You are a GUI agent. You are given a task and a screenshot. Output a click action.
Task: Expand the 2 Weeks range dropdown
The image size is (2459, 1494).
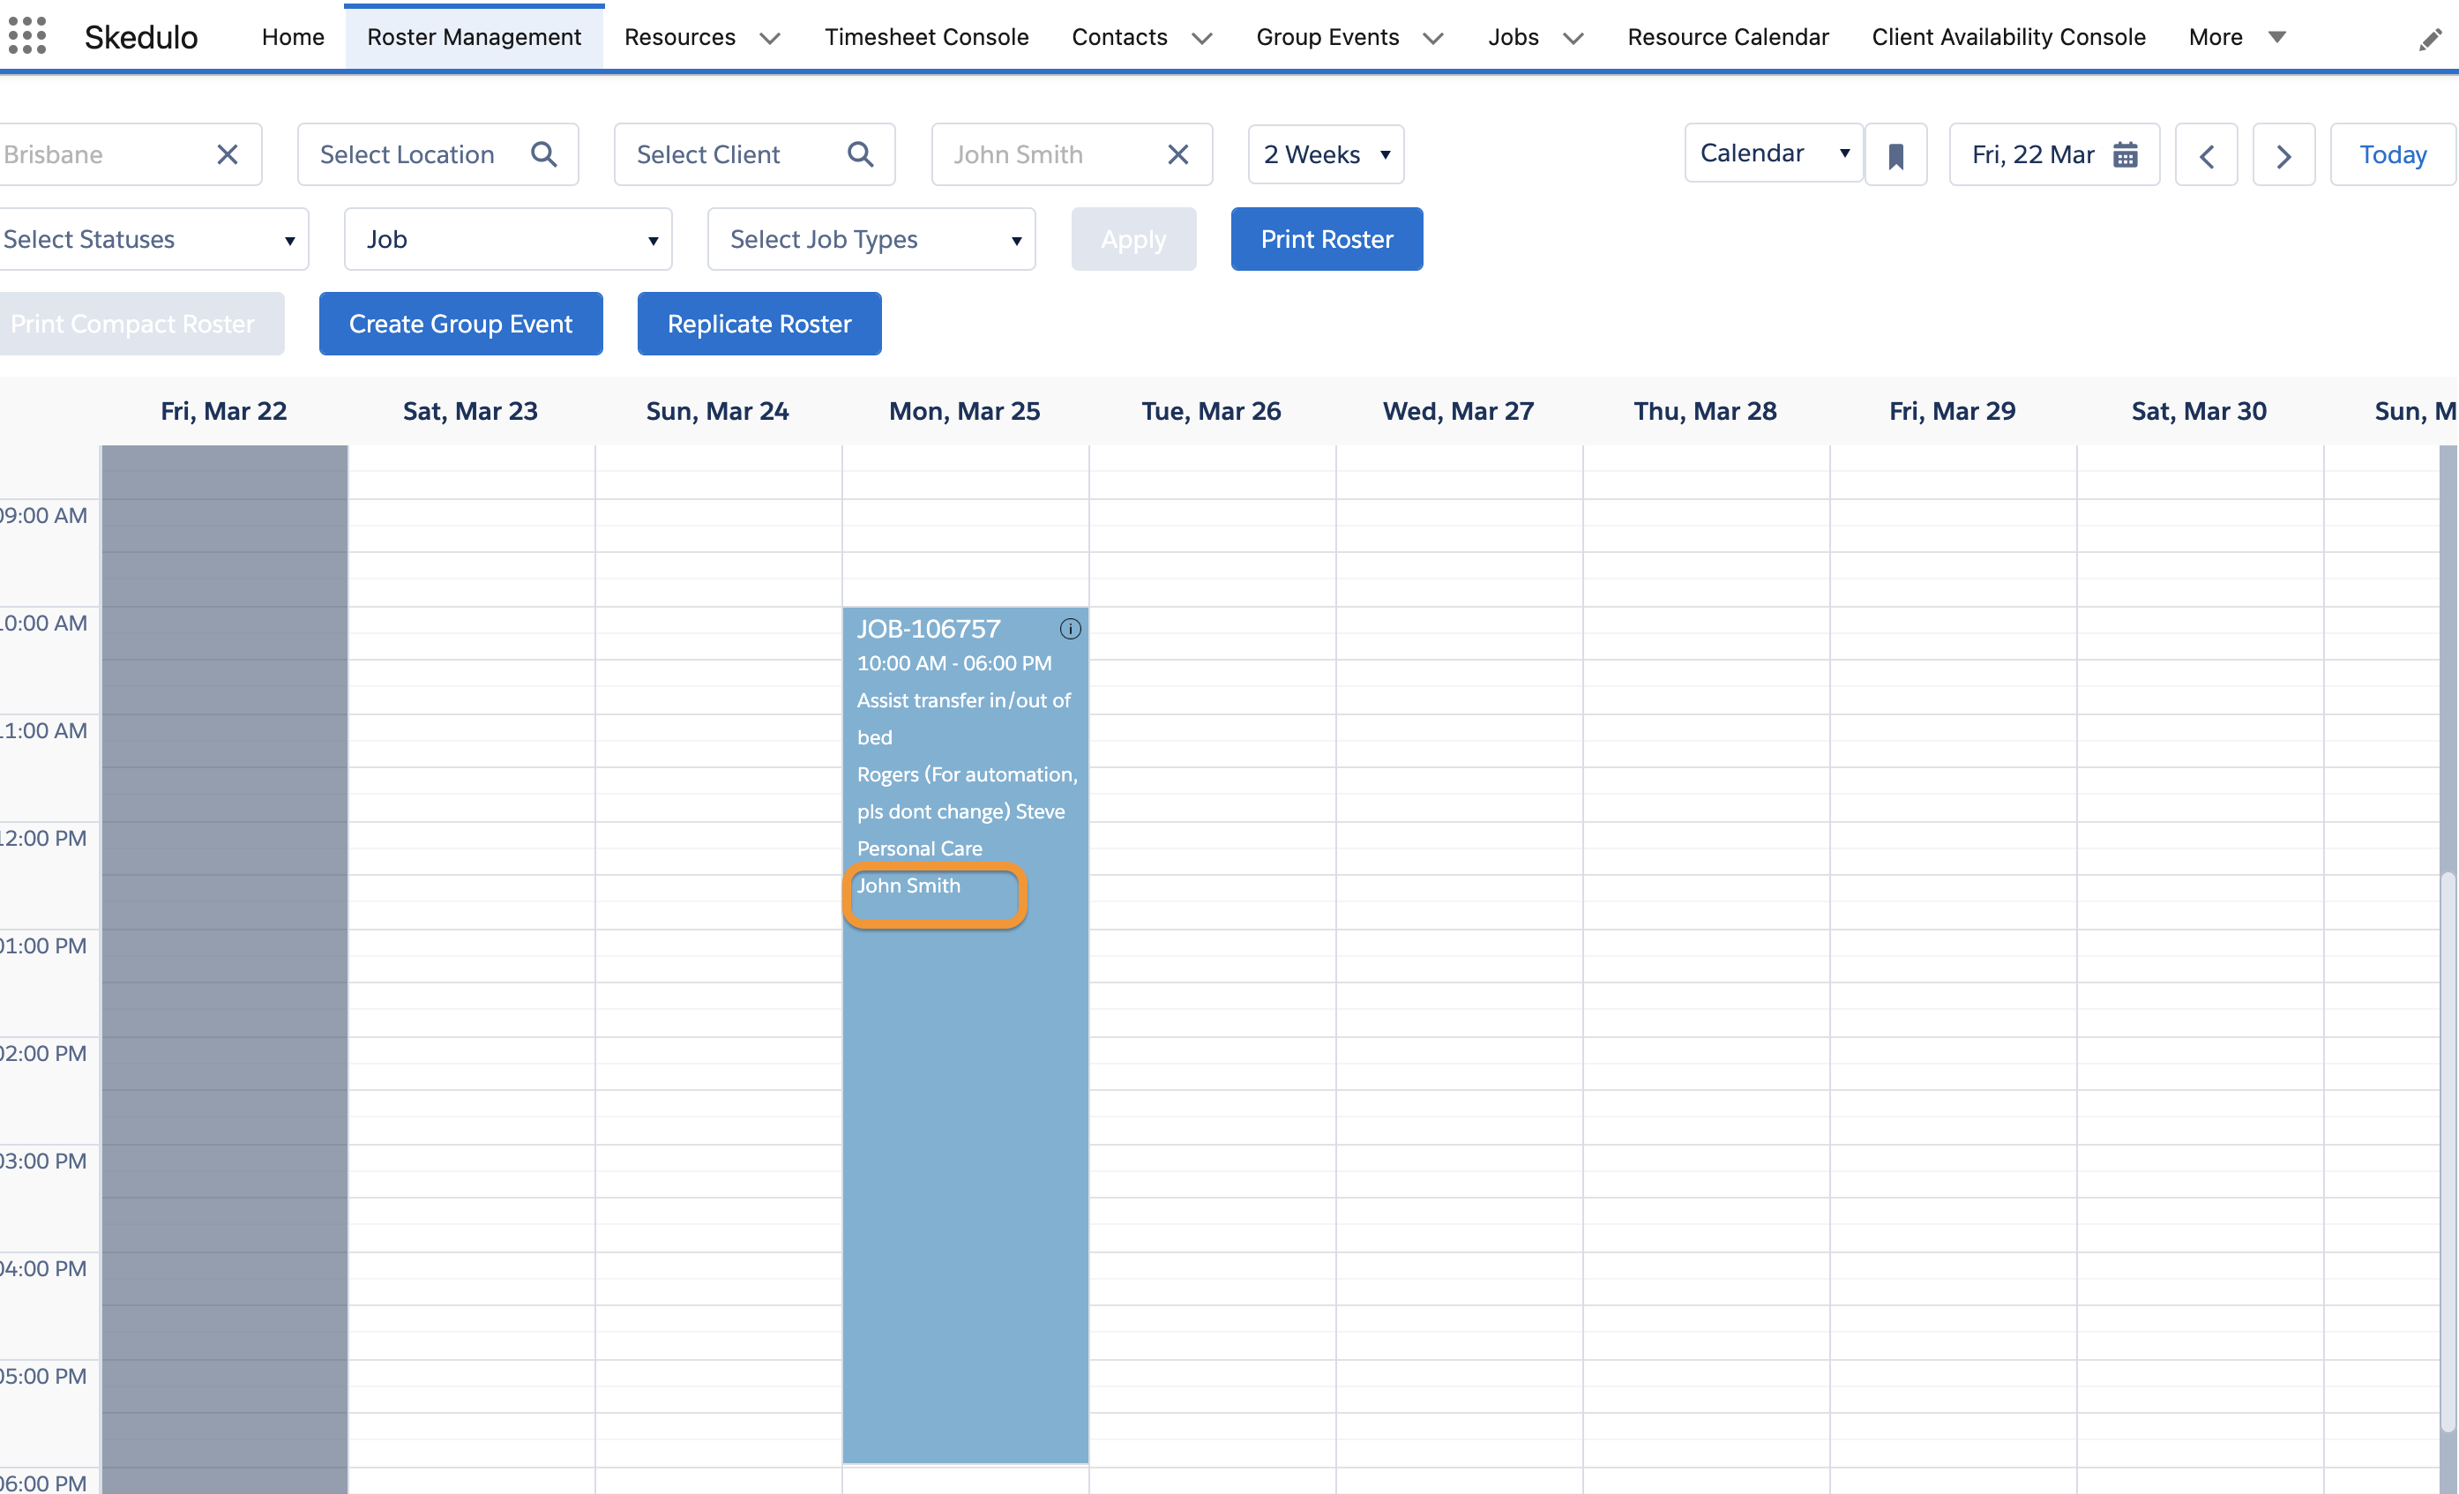pos(1326,154)
